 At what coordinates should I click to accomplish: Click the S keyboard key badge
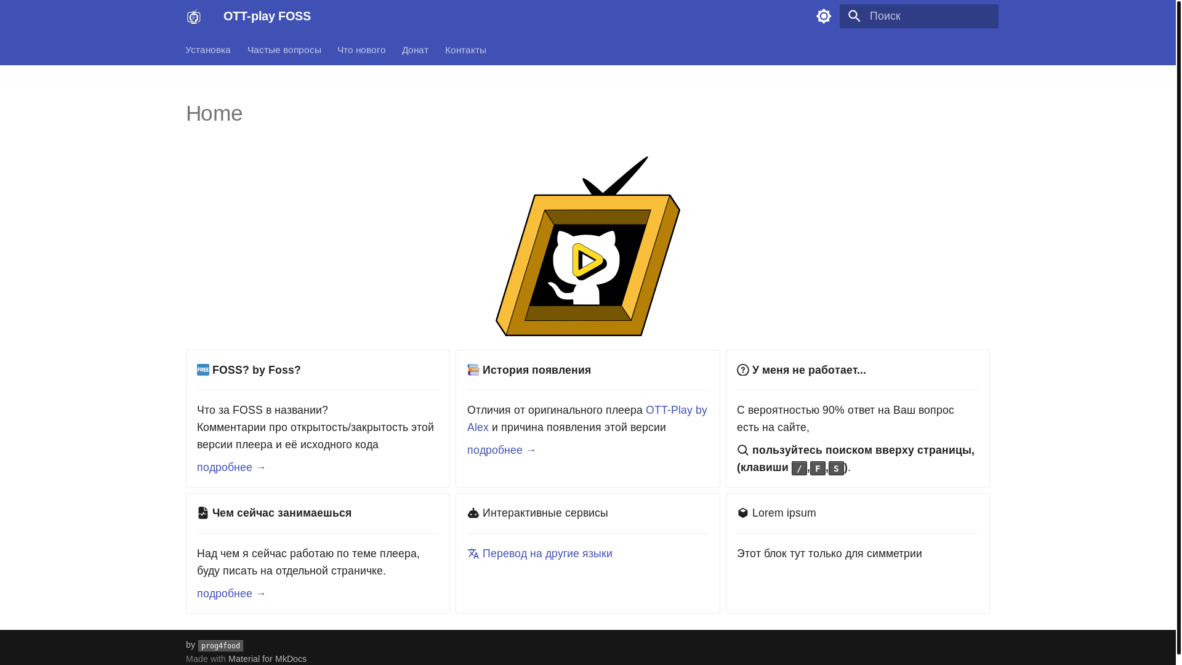[836, 469]
